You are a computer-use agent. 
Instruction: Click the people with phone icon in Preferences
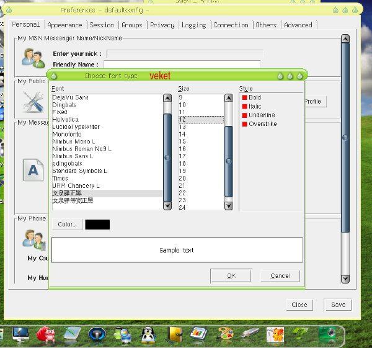click(x=34, y=240)
